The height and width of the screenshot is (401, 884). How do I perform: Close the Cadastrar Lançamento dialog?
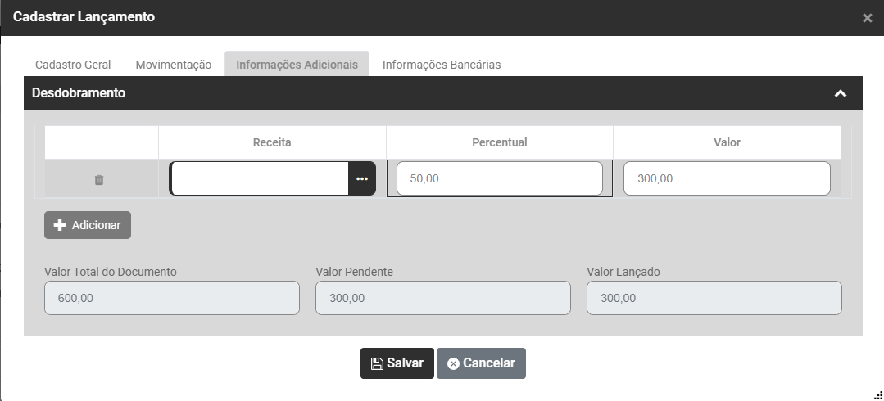pyautogui.click(x=868, y=18)
